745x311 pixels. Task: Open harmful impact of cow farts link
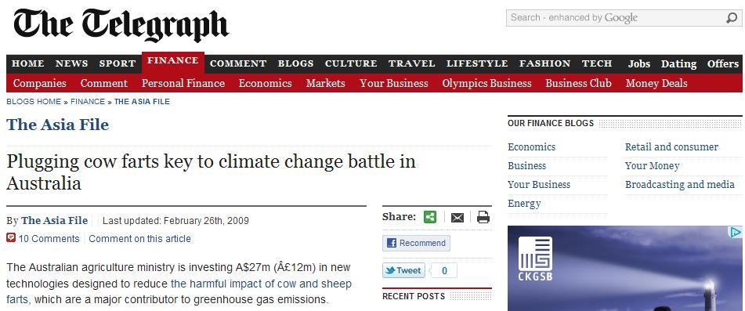tap(179, 292)
